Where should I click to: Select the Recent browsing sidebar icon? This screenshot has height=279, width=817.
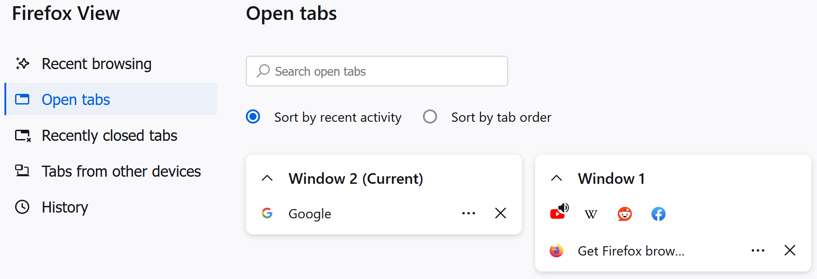tap(22, 64)
